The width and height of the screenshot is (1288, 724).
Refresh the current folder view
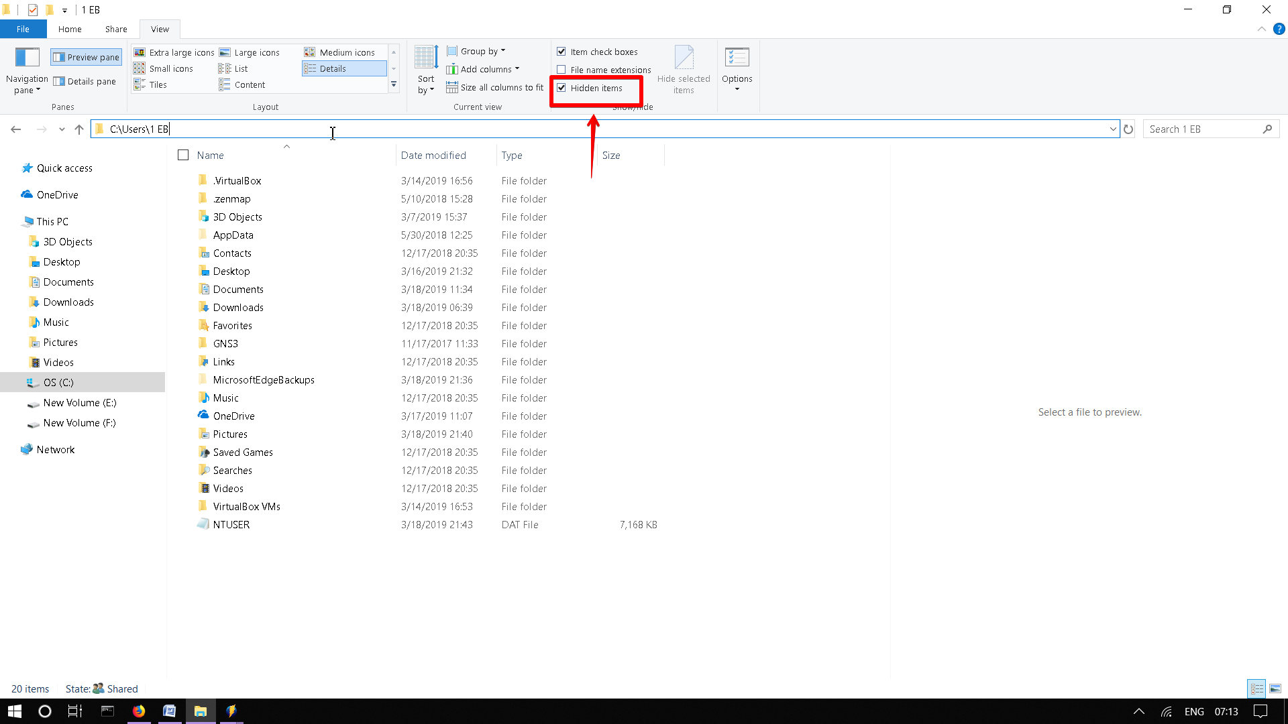point(1128,129)
